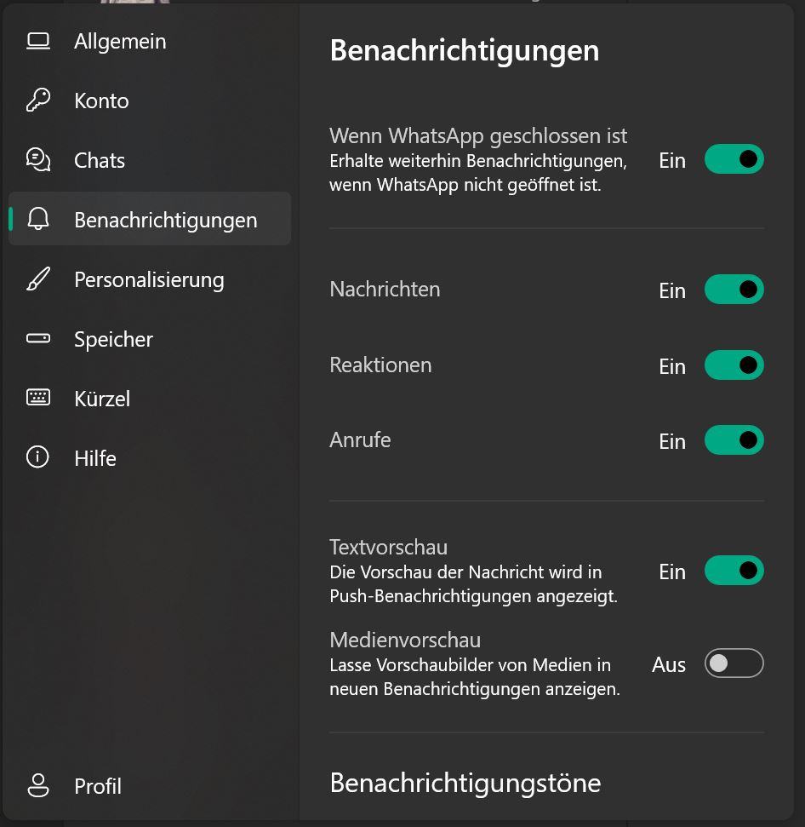Open the Konto settings tab

[x=101, y=101]
